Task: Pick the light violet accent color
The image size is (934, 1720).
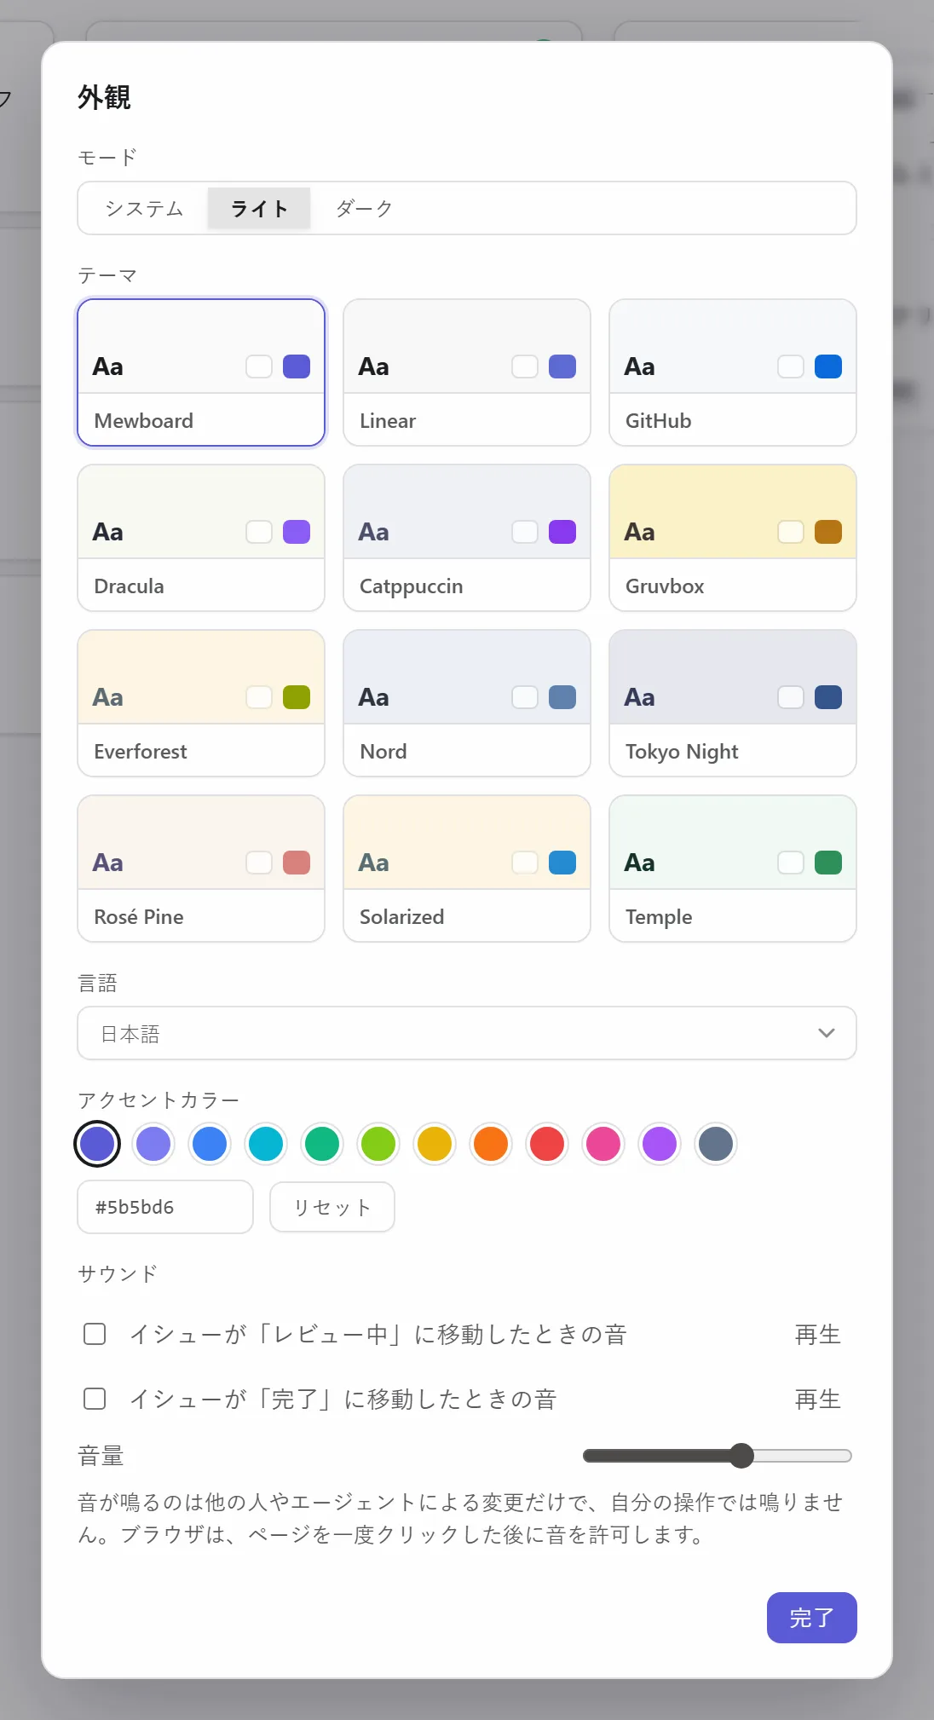Action: click(x=153, y=1144)
